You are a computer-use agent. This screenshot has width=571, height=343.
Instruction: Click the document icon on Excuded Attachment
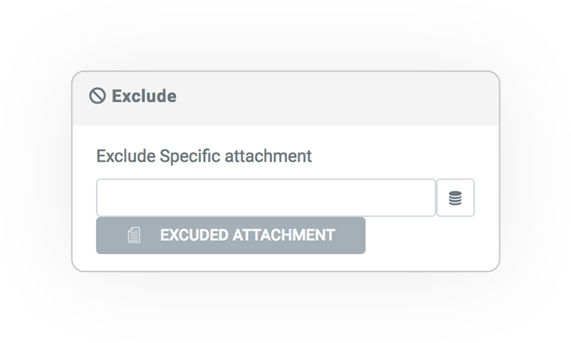point(134,235)
